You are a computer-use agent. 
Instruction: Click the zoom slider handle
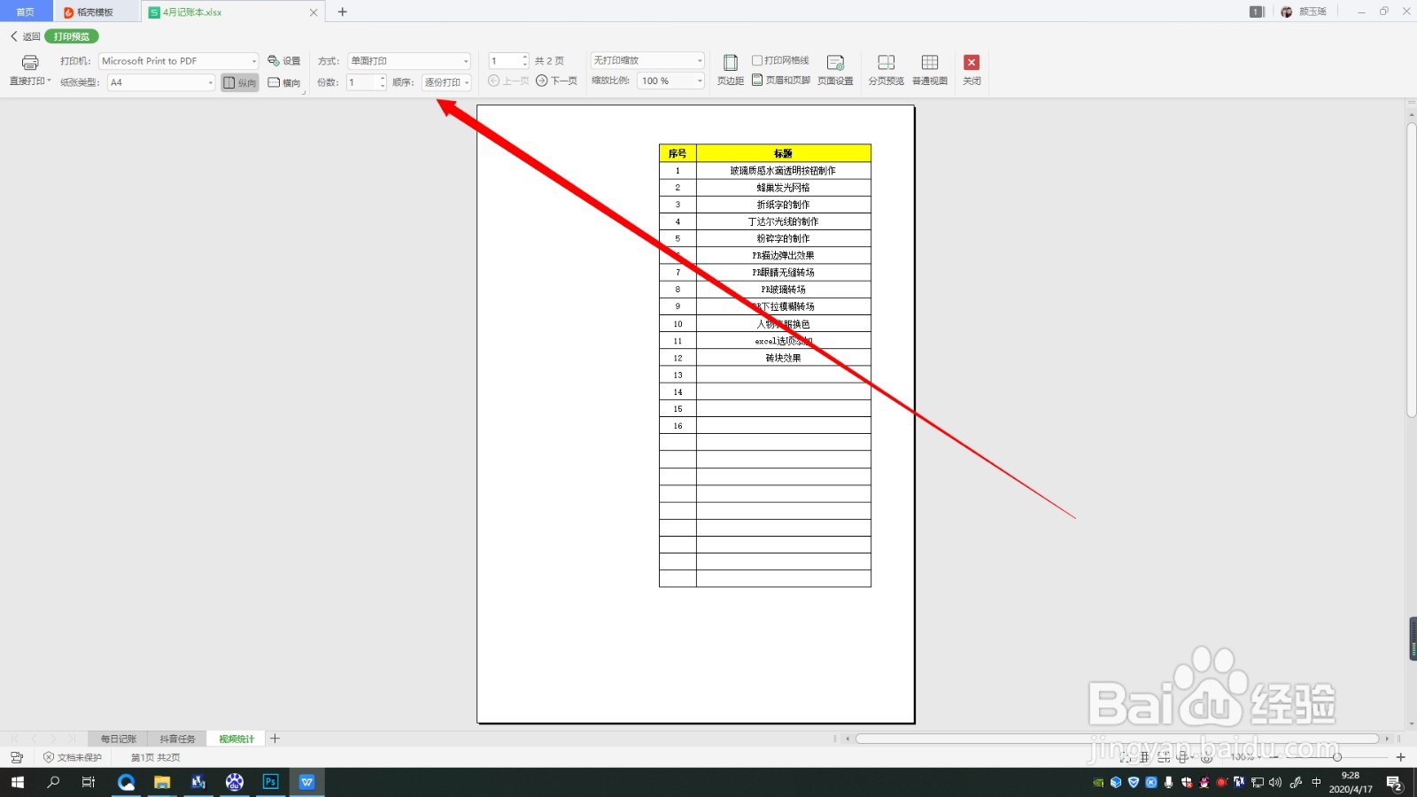(1336, 757)
